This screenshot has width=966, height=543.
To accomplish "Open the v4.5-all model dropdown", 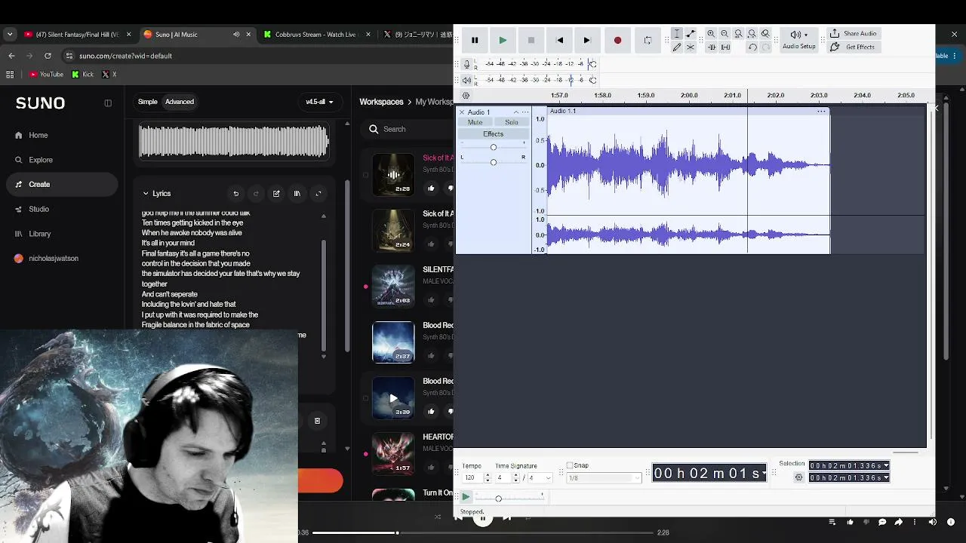I will 319,102.
